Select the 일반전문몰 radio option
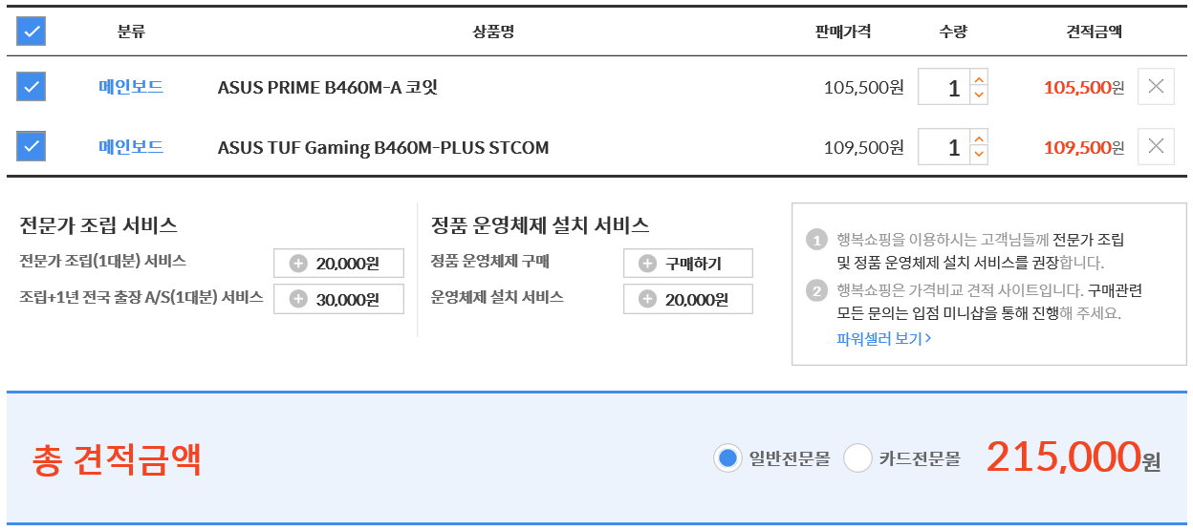Viewport: 1193px width, 531px height. pyautogui.click(x=727, y=458)
